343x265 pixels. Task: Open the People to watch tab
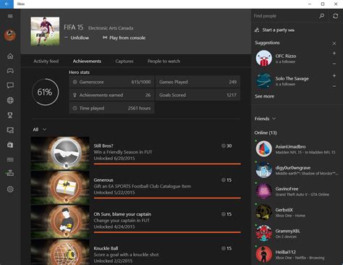164,61
